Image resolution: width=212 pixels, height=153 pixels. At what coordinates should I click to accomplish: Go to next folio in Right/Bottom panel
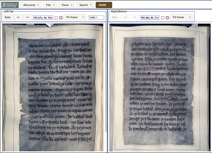point(135,17)
